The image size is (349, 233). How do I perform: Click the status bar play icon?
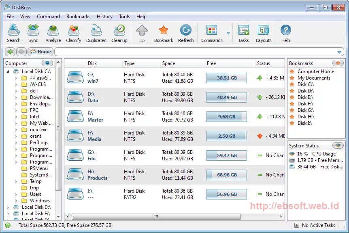click(x=297, y=225)
